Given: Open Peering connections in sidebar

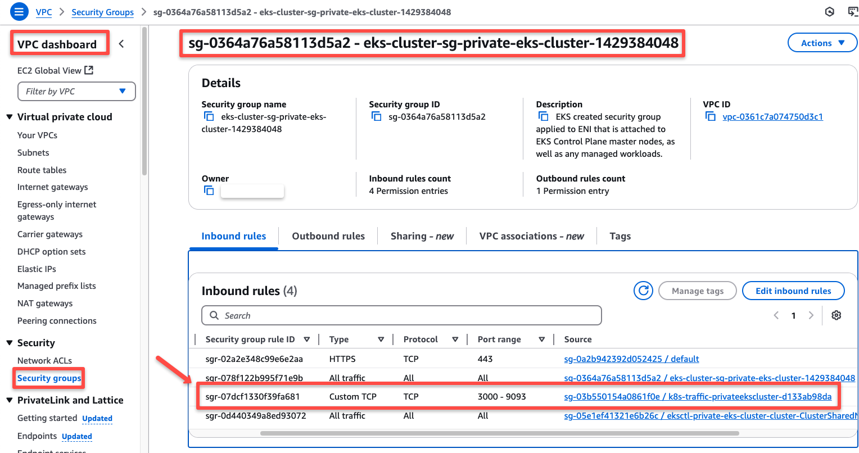Looking at the screenshot, I should coord(57,320).
